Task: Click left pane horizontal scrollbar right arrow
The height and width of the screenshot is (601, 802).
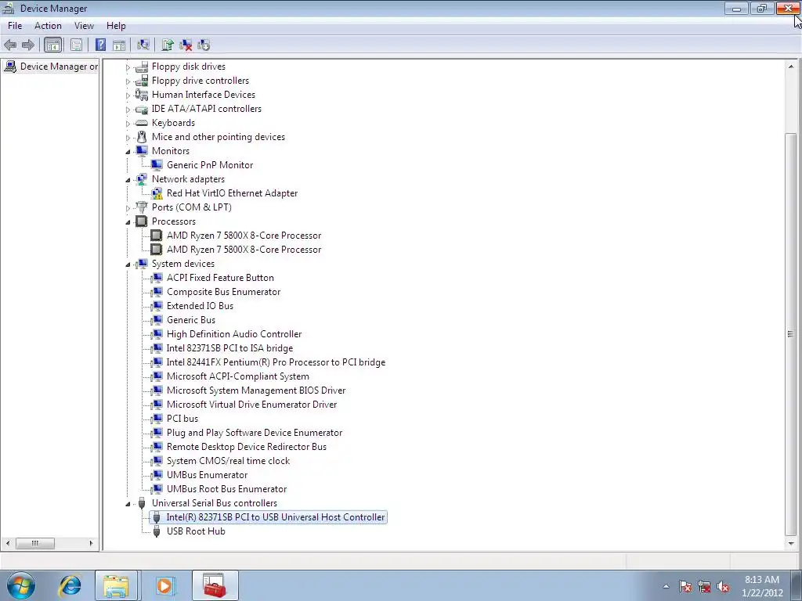Action: coord(91,543)
